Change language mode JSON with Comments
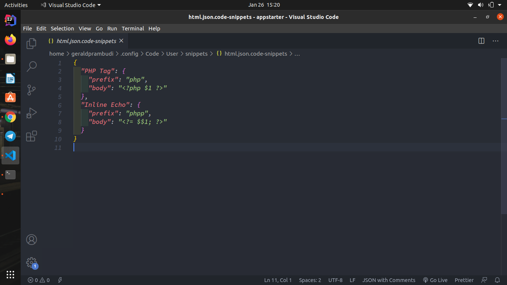507x285 pixels. tap(389, 280)
